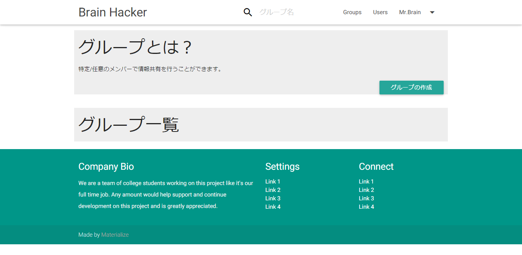Open Link 1 under Connect
Screen dimensions: 522x255
tap(366, 182)
